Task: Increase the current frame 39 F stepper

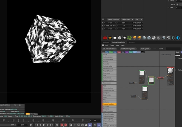Action: (27, 125)
